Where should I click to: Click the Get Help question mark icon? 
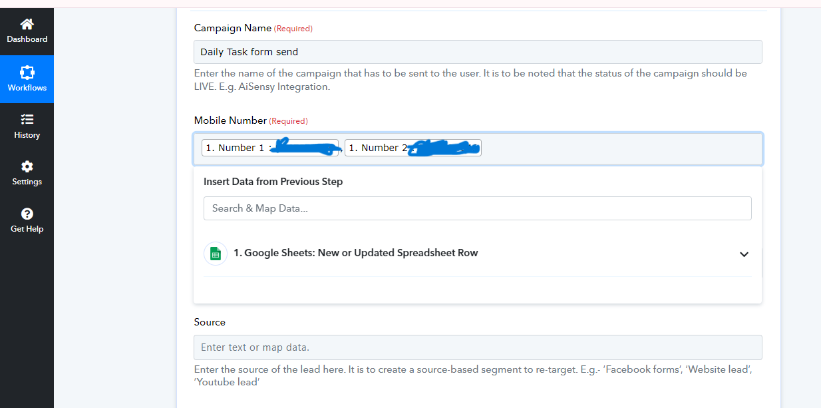point(27,214)
